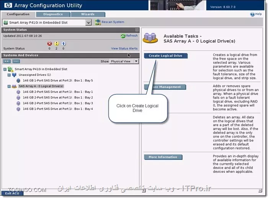The width and height of the screenshot is (268, 198).
Task: Select Unassigned Drives (1) tree row
Action: click(35, 75)
